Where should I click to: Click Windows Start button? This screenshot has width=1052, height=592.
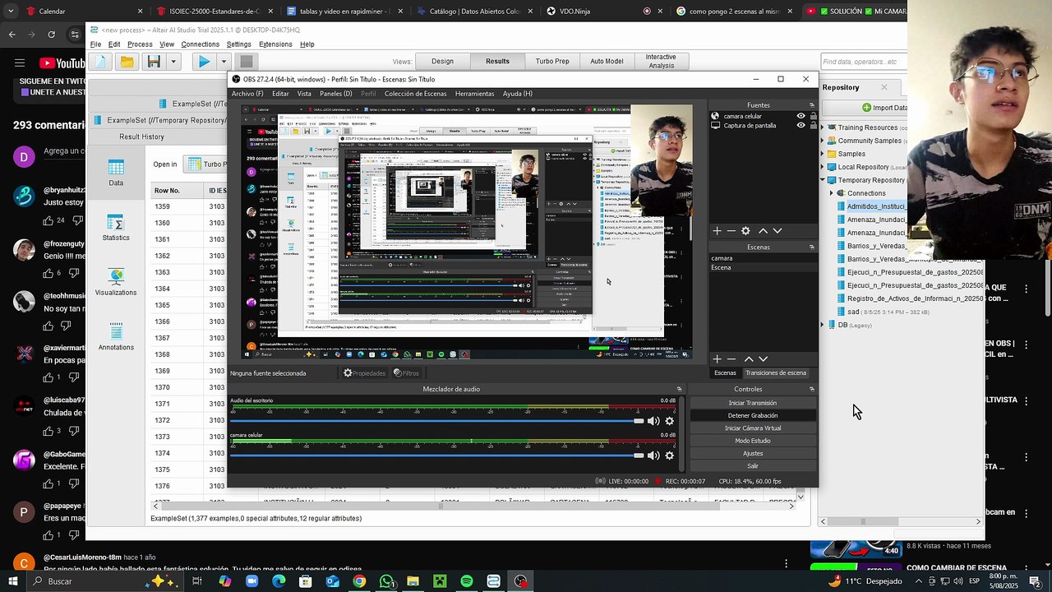14,581
